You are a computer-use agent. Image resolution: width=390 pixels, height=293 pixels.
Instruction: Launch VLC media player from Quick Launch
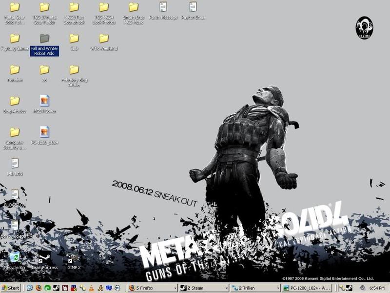click(91, 288)
